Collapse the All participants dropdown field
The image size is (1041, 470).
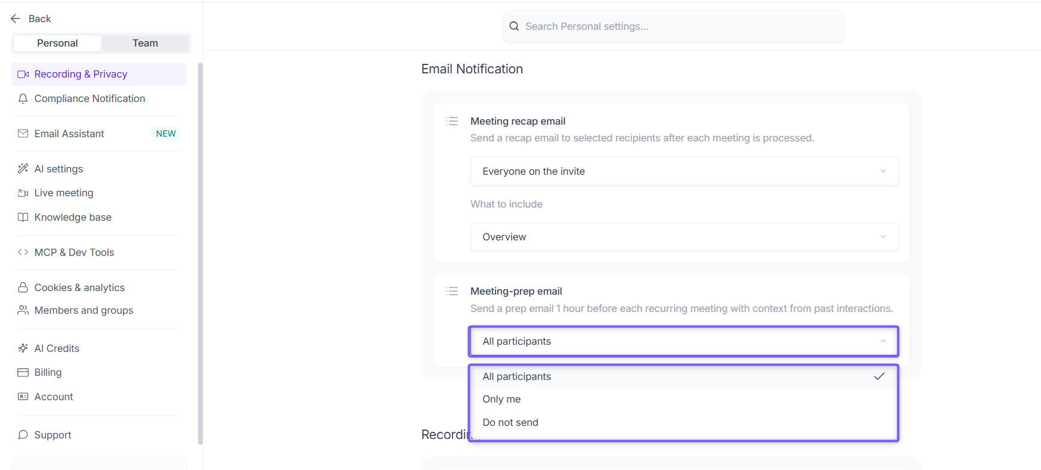(x=684, y=341)
